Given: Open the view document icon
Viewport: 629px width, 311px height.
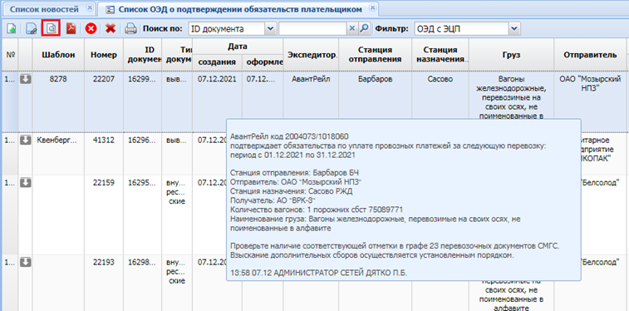Looking at the screenshot, I should 51,28.
